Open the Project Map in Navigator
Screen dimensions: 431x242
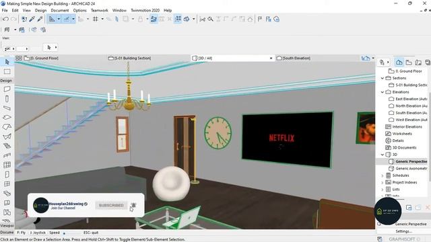coord(399,63)
